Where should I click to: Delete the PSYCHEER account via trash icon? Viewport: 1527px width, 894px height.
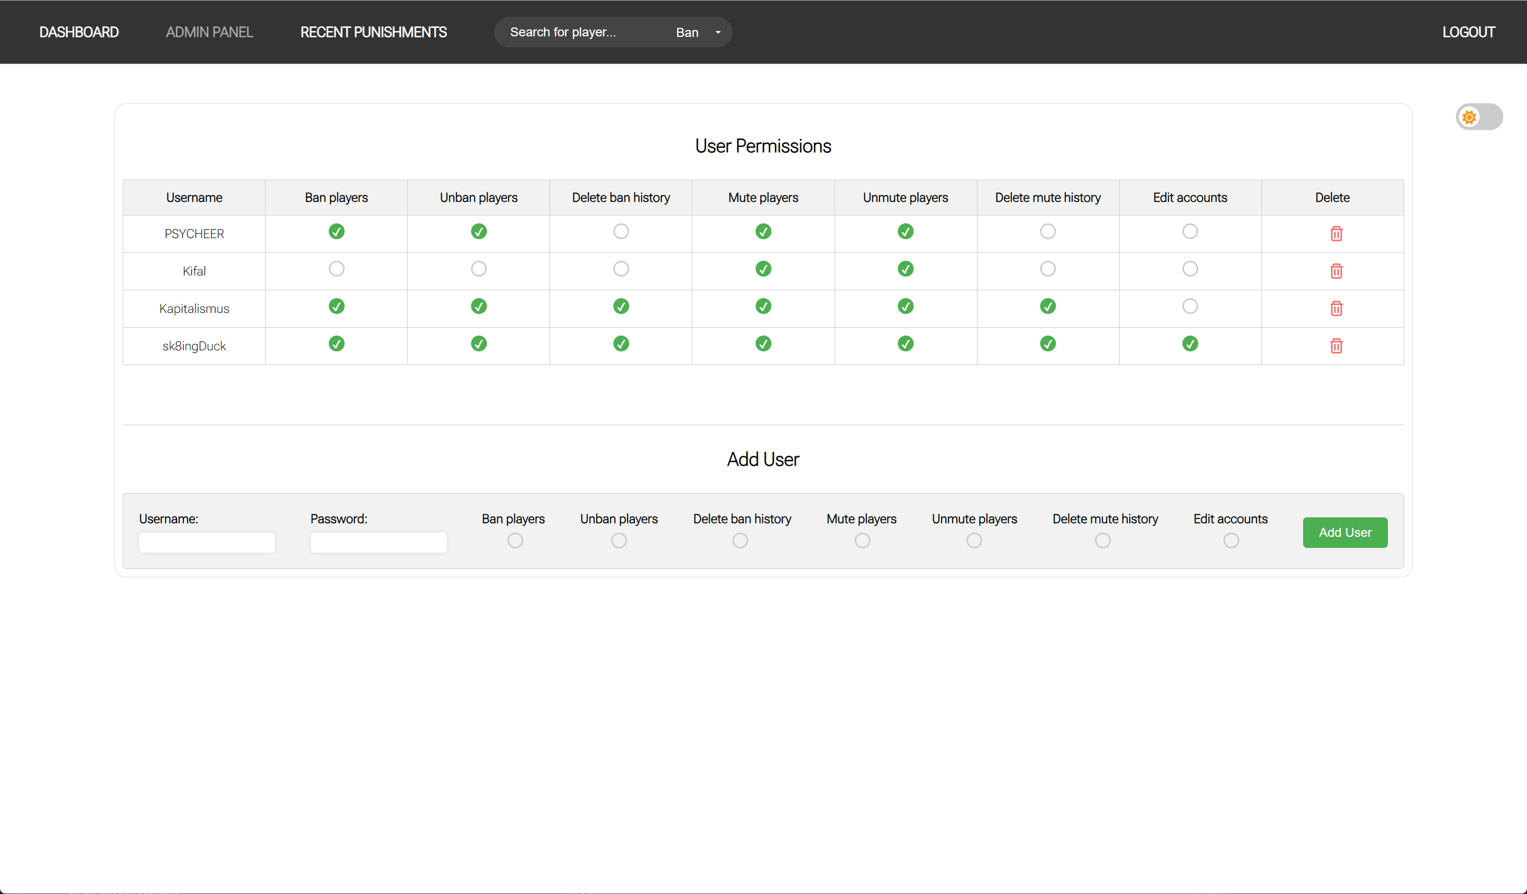pos(1337,234)
